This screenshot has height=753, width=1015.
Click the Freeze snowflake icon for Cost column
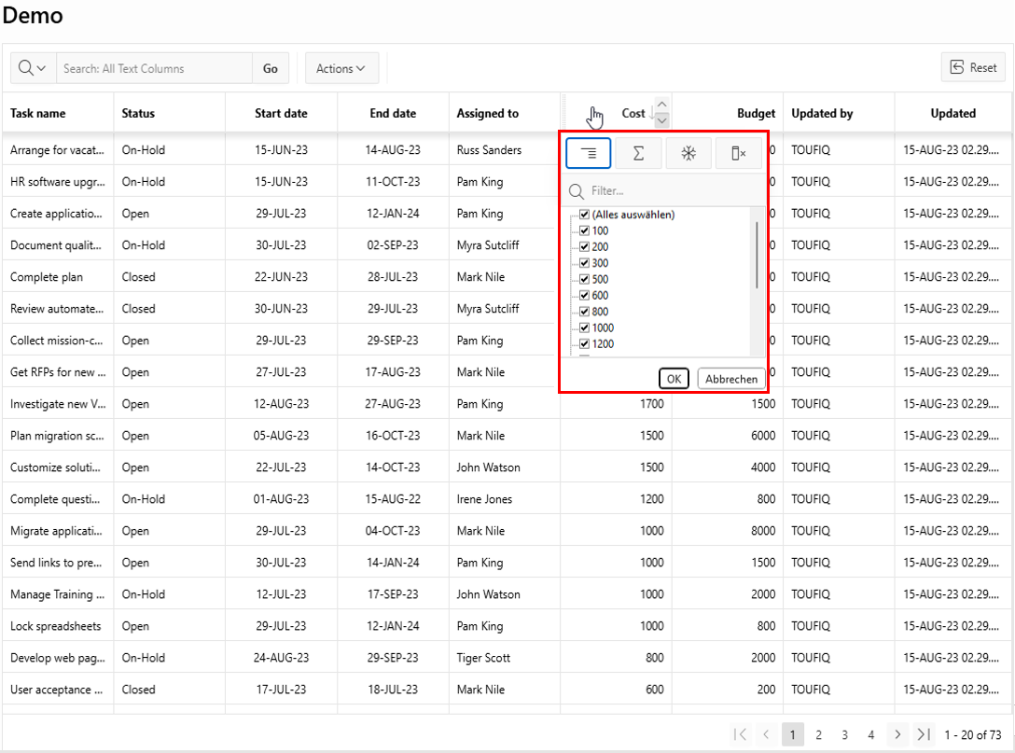pyautogui.click(x=688, y=154)
